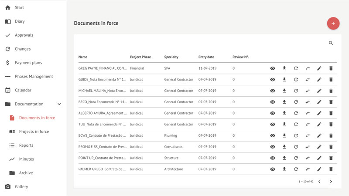Click swap arrows icon for ALBERTO AMURA row
This screenshot has height=196, width=349.
(x=308, y=113)
